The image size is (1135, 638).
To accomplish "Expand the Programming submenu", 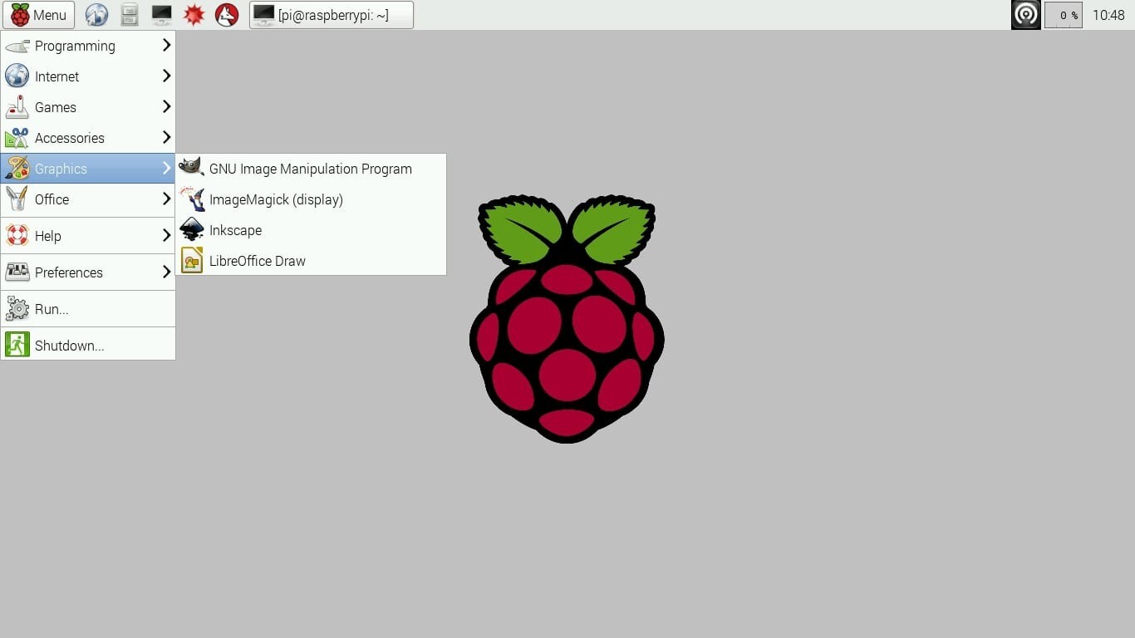I will coord(75,46).
